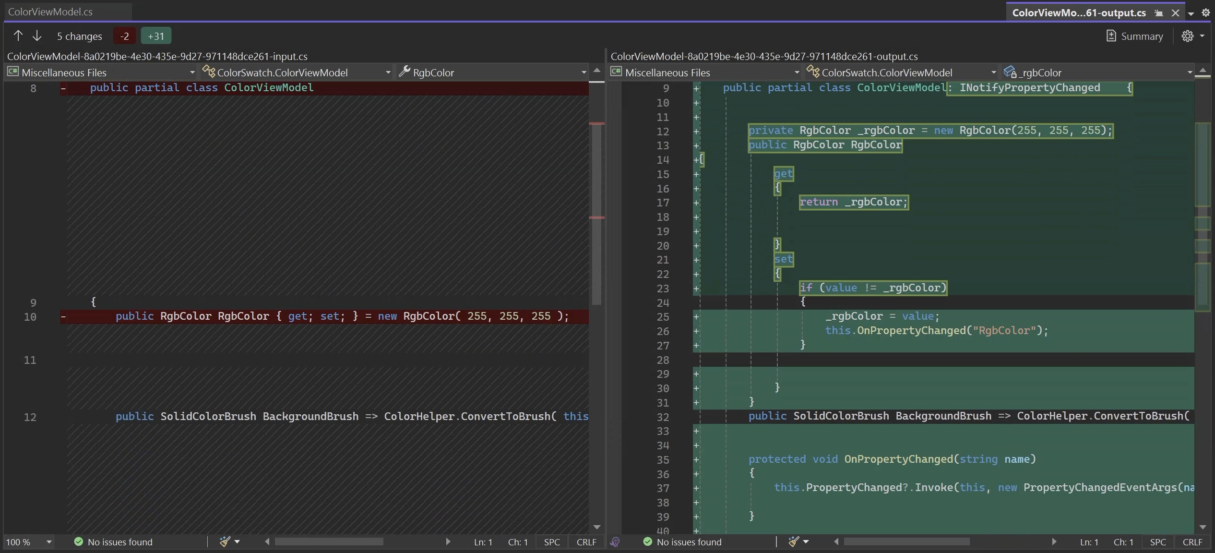Image resolution: width=1215 pixels, height=553 pixels.
Task: Click wrench property icon beside RgbColor
Action: point(404,72)
